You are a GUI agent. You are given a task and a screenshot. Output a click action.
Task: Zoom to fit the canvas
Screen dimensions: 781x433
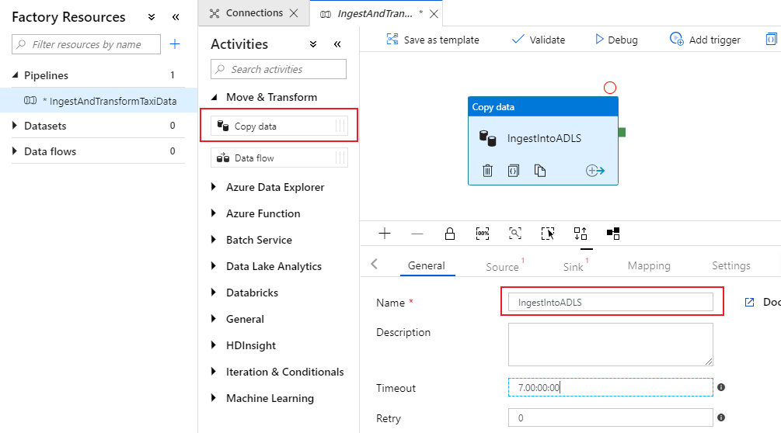515,234
